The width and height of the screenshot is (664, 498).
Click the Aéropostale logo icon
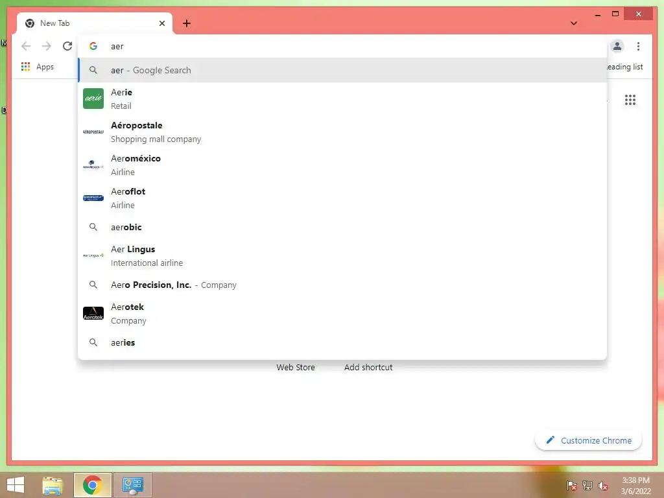pyautogui.click(x=93, y=132)
